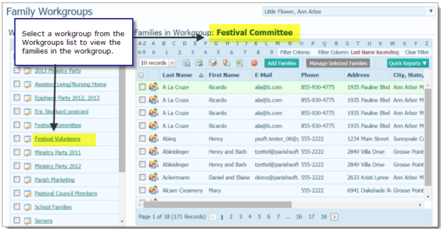This screenshot has height=229, width=441.
Task: Sort by the E-Mail column header
Action: click(263, 75)
